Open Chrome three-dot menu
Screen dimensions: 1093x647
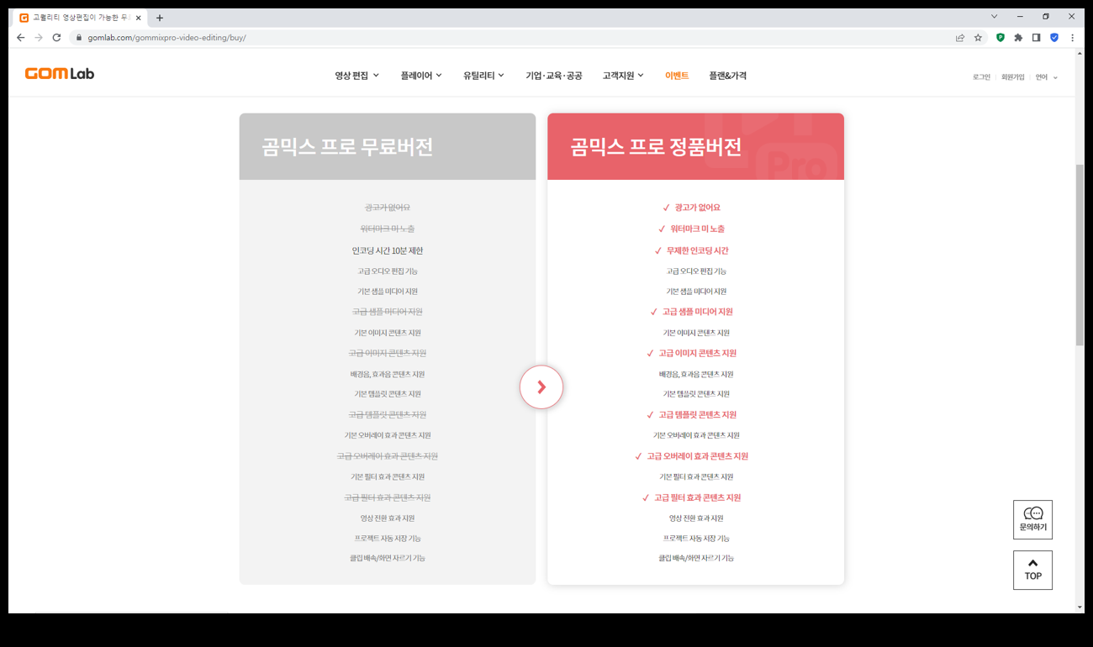click(x=1072, y=38)
